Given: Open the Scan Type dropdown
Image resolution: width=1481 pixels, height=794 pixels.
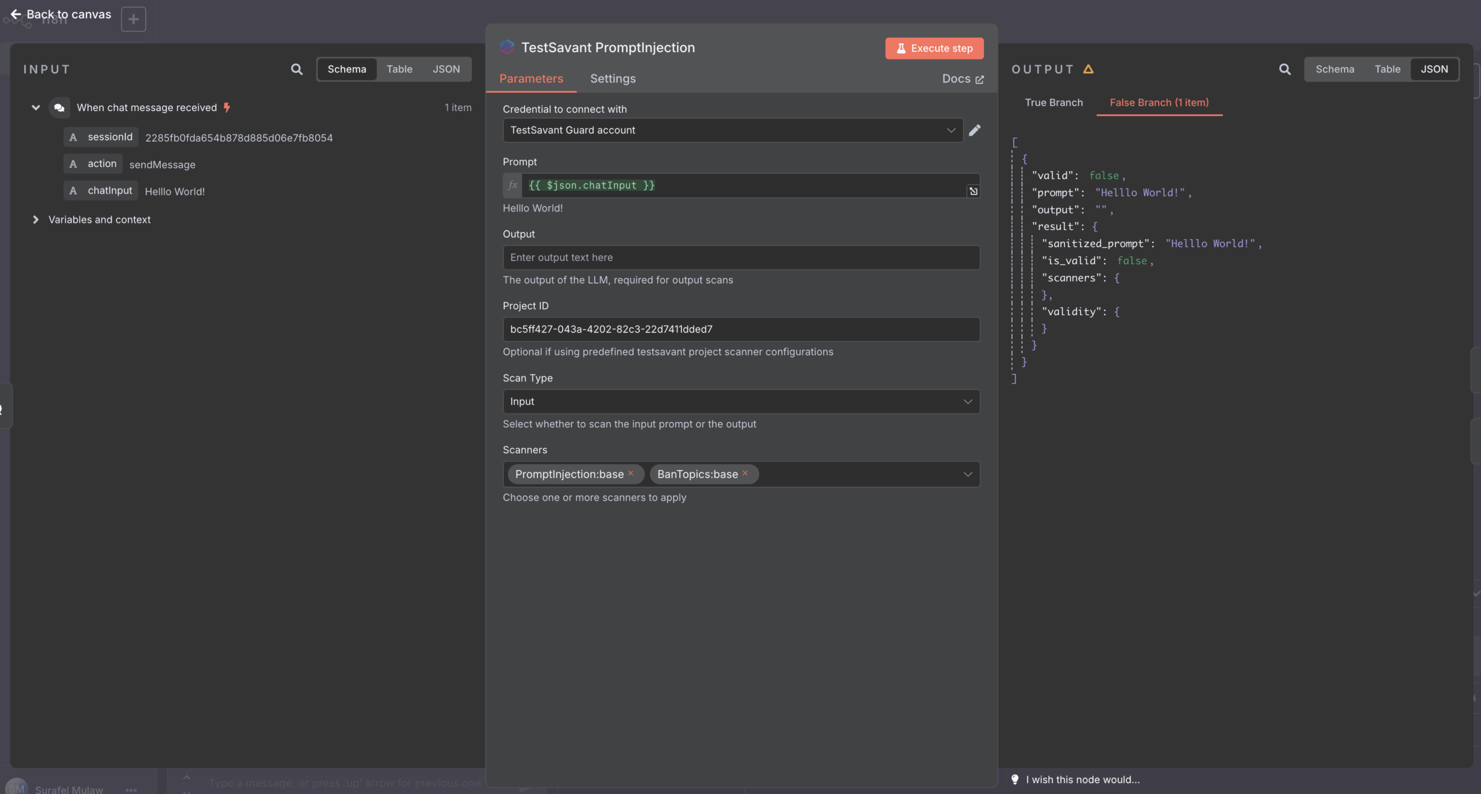Looking at the screenshot, I should tap(741, 401).
